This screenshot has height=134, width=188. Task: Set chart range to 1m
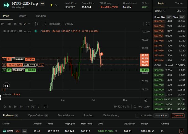click(x=27, y=106)
